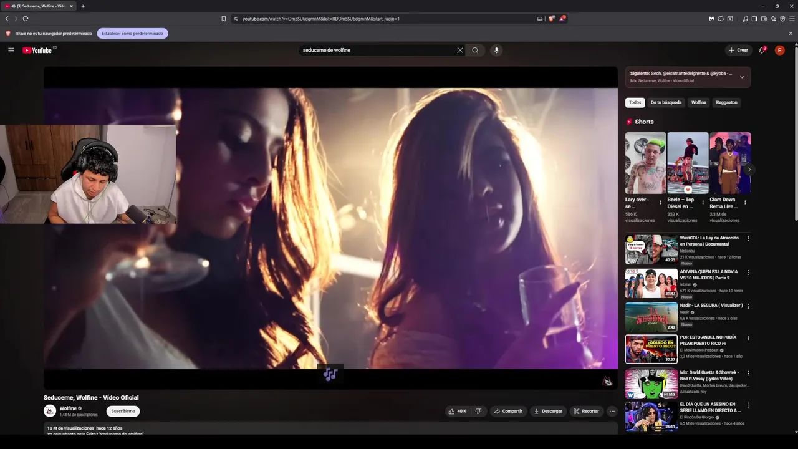Click the Compartir share button
Image resolution: width=798 pixels, height=449 pixels.
(507, 411)
